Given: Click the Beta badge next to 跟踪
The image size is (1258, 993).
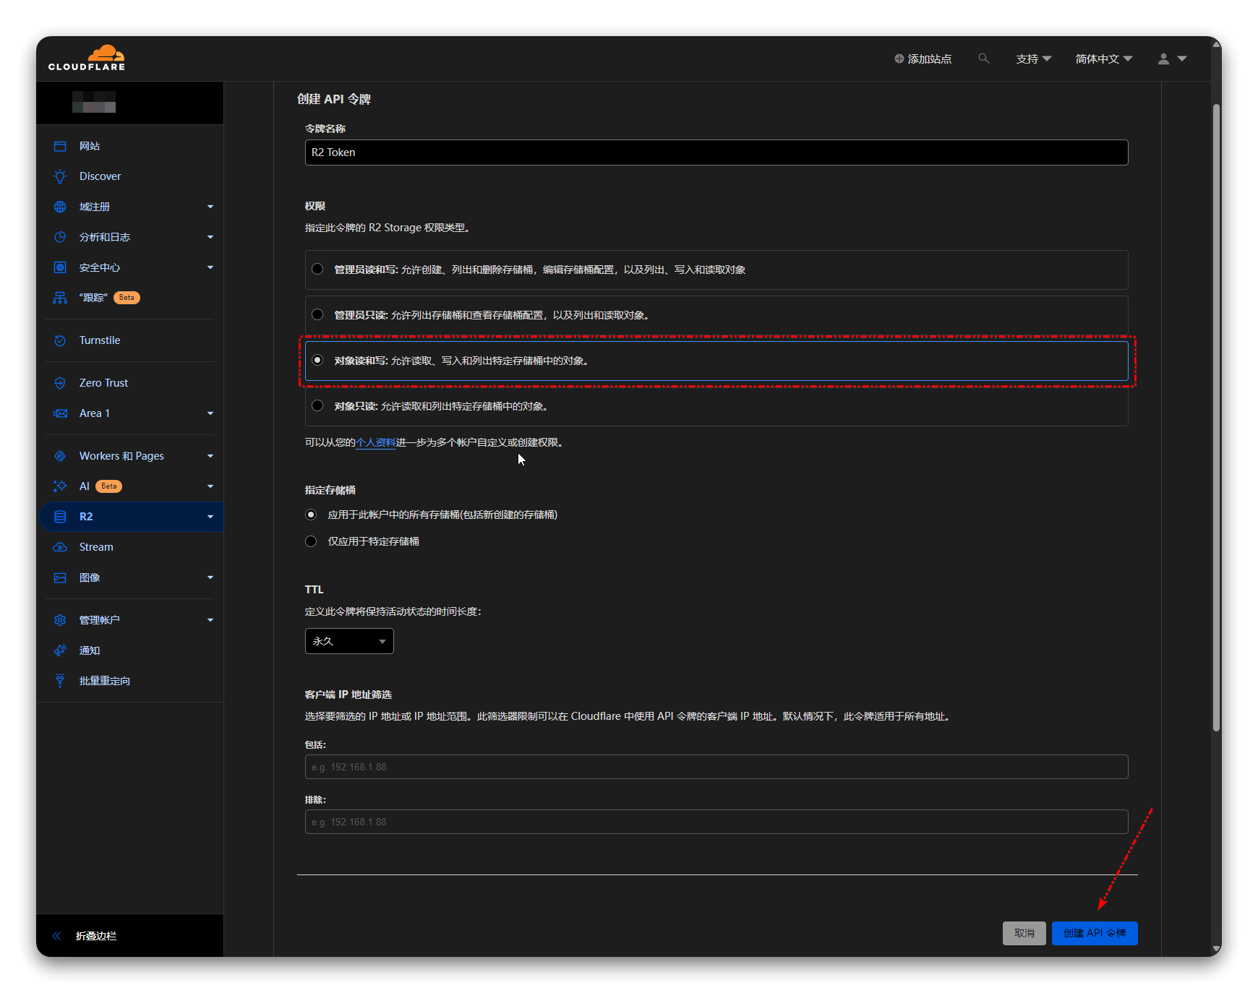Looking at the screenshot, I should pyautogui.click(x=127, y=298).
